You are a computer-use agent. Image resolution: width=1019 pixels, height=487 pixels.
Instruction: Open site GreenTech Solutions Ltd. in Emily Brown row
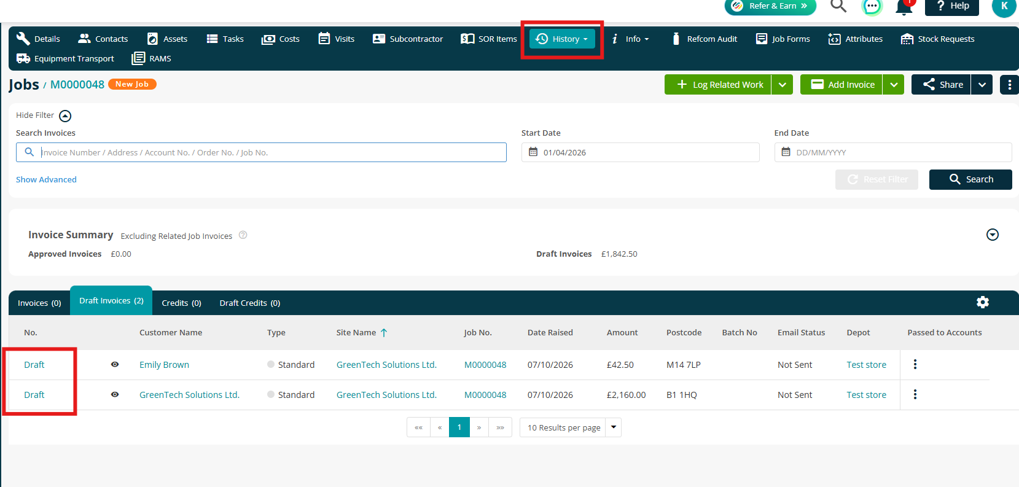(x=386, y=365)
